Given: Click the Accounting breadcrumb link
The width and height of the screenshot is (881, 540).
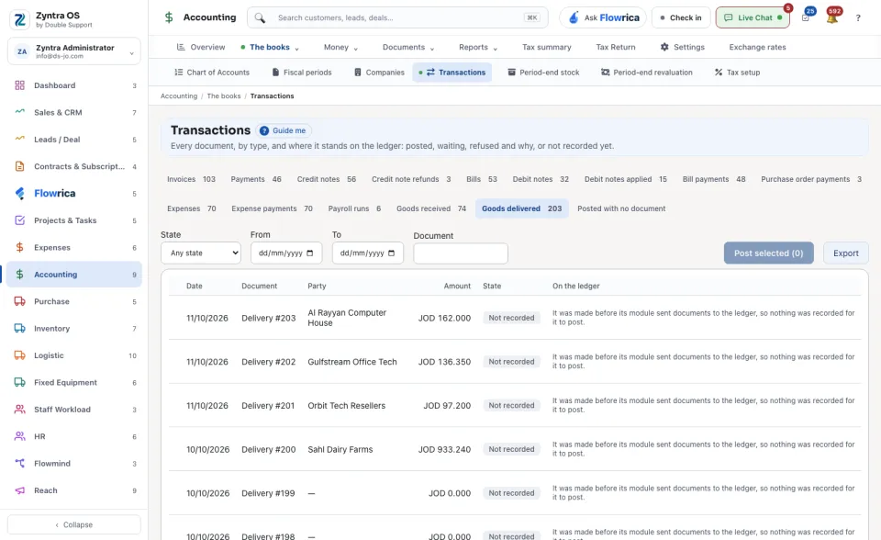Looking at the screenshot, I should pos(179,96).
